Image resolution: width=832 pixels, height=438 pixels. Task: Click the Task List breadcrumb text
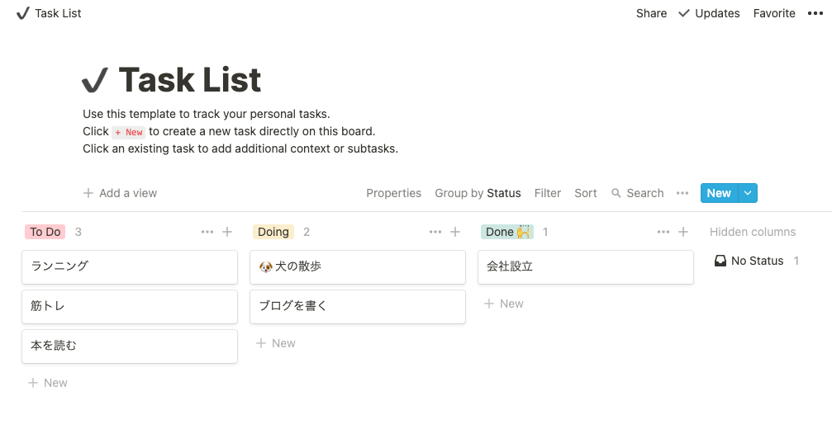58,13
